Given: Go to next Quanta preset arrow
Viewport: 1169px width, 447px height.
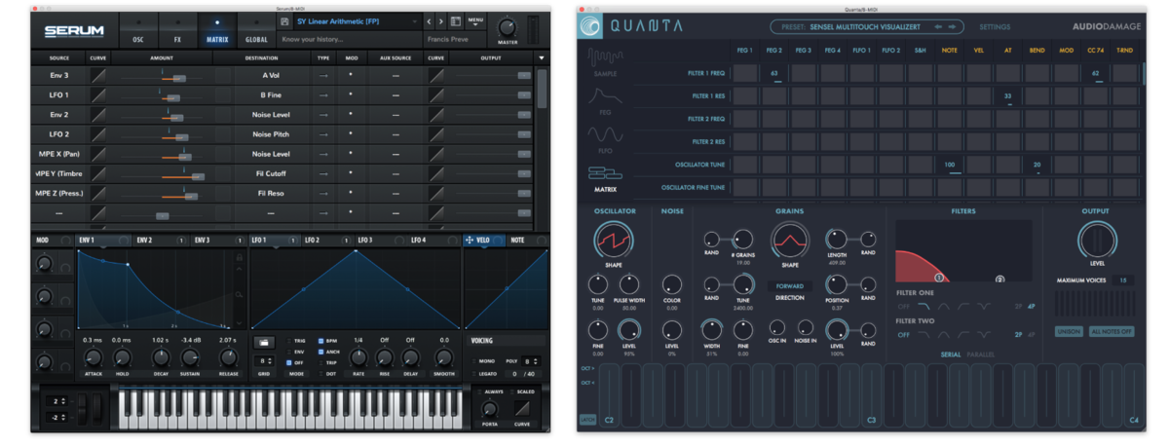Looking at the screenshot, I should pyautogui.click(x=953, y=27).
